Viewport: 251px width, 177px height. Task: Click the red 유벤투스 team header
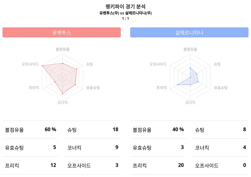pos(62,32)
